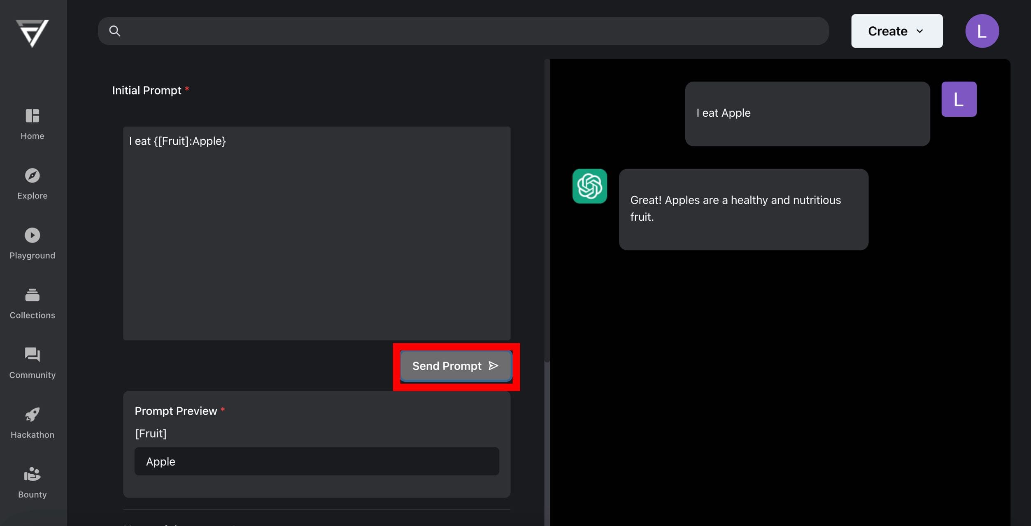Expand the Create dropdown

pyautogui.click(x=896, y=31)
